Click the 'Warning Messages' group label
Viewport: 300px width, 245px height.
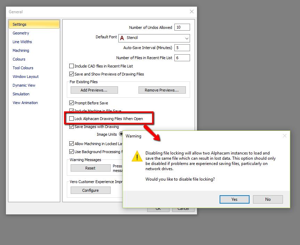[85, 160]
